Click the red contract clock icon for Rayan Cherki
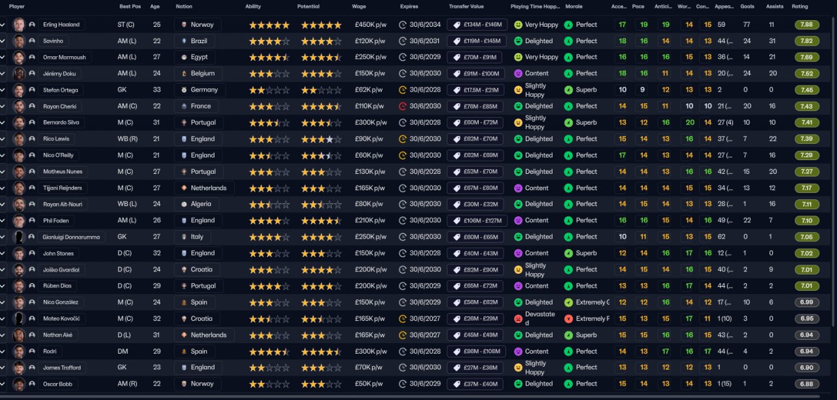The height and width of the screenshot is (400, 837). click(x=402, y=106)
